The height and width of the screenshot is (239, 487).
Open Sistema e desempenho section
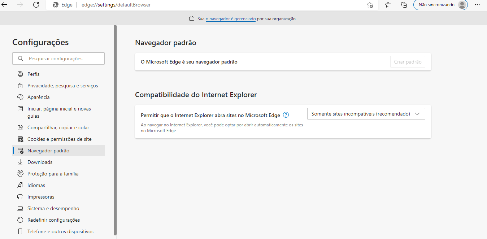click(58, 208)
